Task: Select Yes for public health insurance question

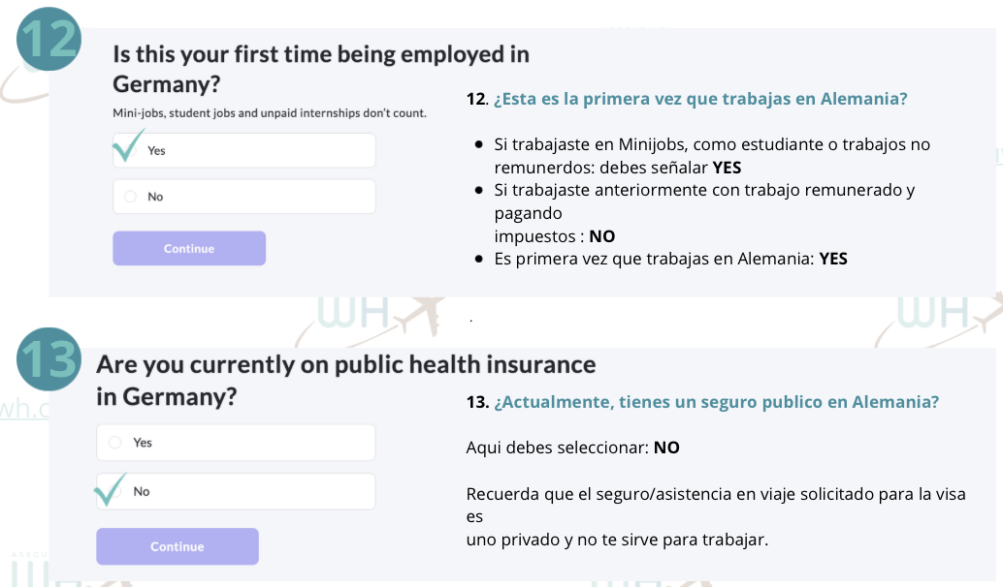Action: point(115,443)
